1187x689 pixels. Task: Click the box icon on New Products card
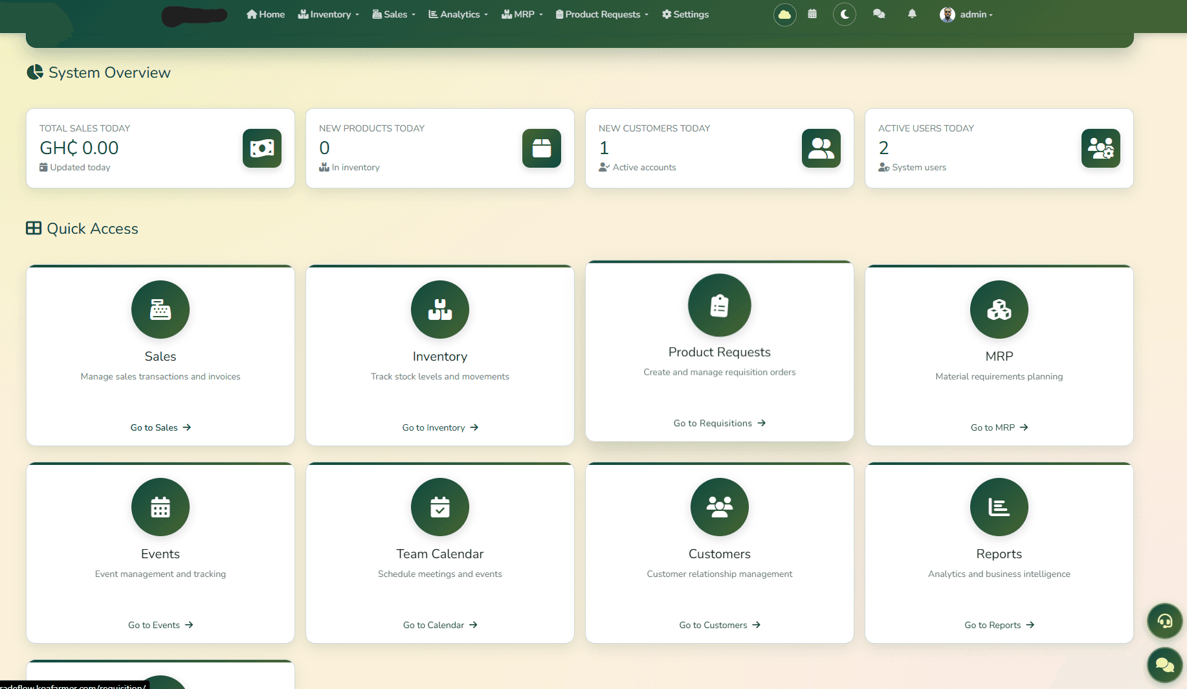(542, 148)
